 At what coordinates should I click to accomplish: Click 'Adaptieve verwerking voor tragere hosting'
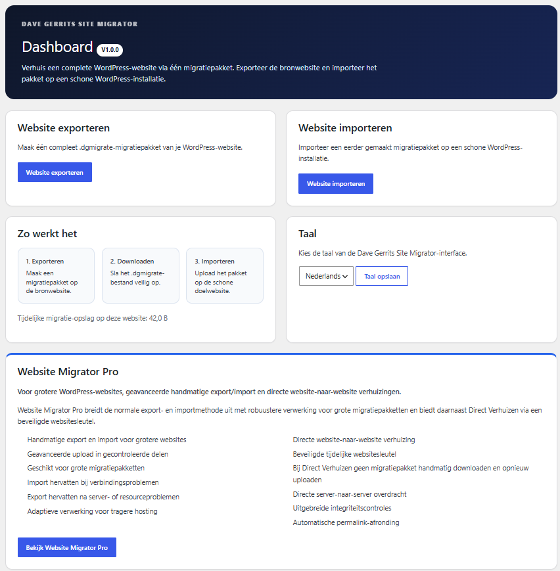click(x=92, y=511)
